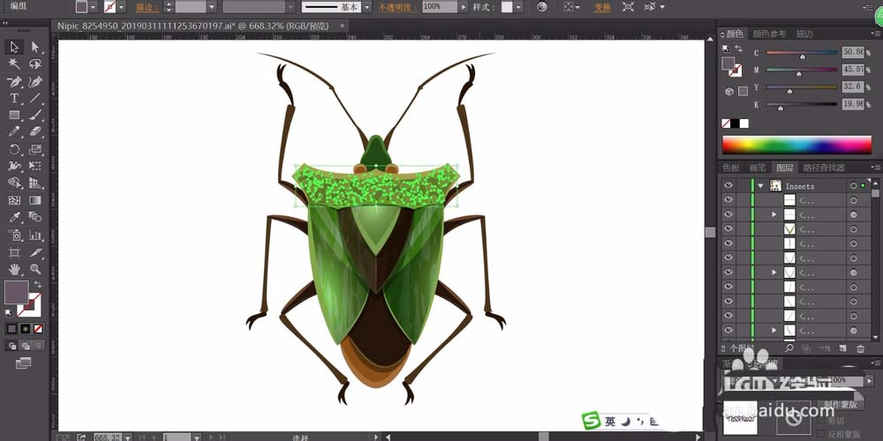This screenshot has height=441, width=883.
Task: Click the 变换 (Transform) link in the control bar
Action: 602,7
